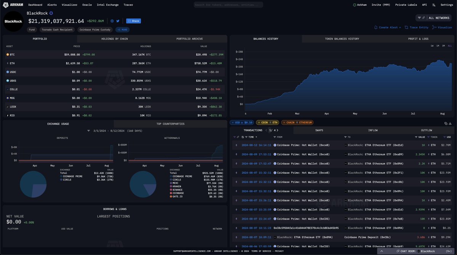Click the UBXS token icon in portfolio

pos(8,81)
